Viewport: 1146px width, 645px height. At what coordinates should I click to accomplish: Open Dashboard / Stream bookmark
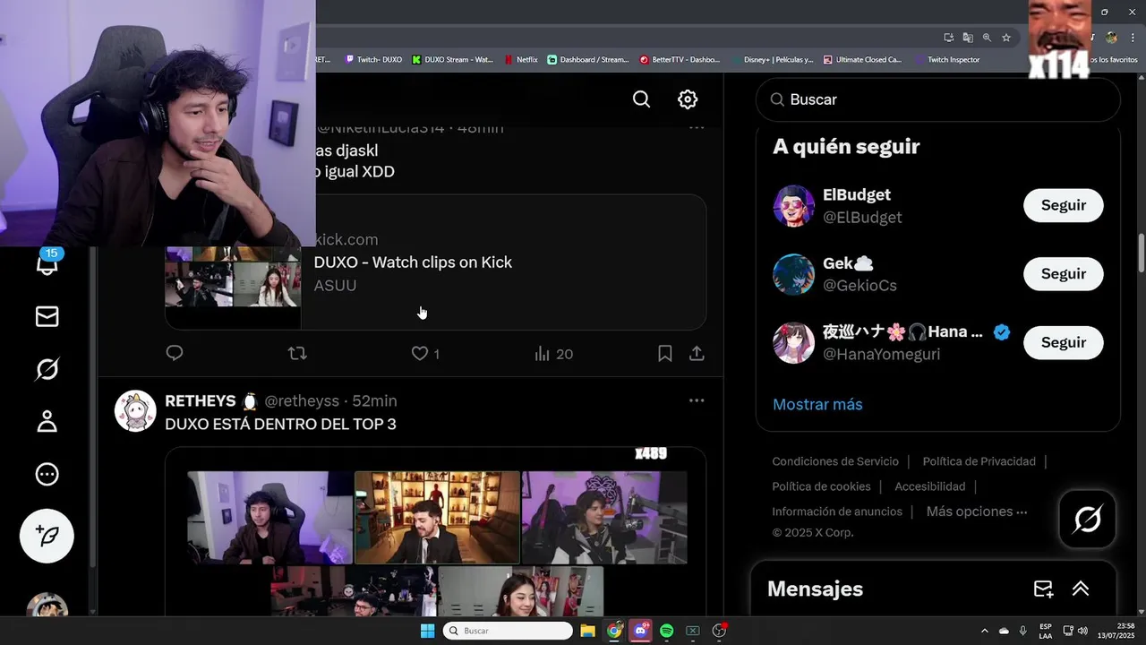(588, 60)
